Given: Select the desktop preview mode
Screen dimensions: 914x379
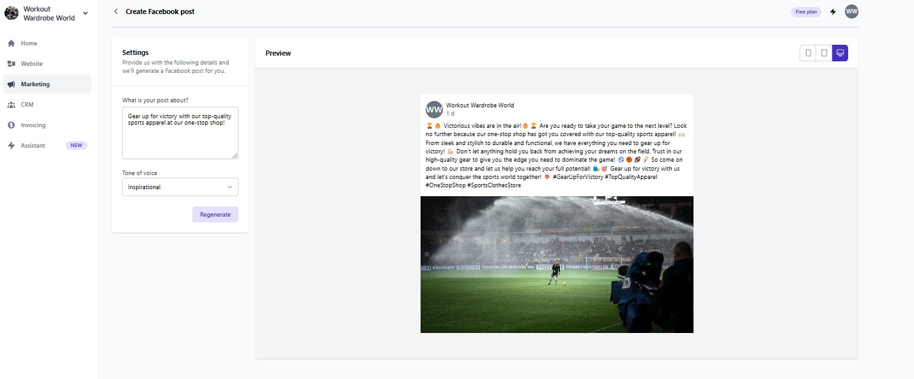Looking at the screenshot, I should [x=840, y=53].
